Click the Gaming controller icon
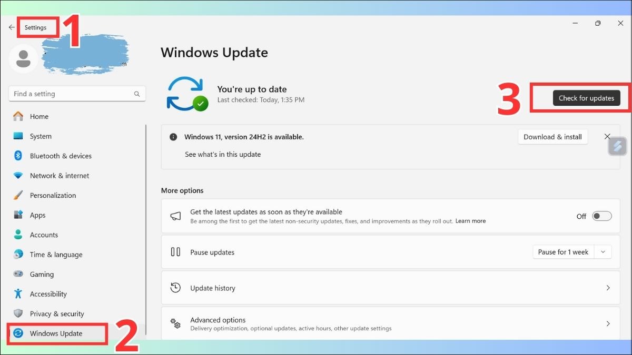This screenshot has width=632, height=355. [18, 274]
